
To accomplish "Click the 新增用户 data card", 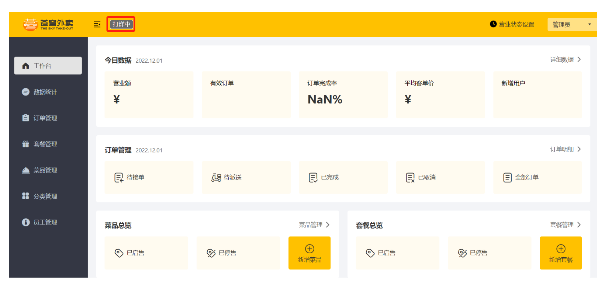I will pos(537,95).
